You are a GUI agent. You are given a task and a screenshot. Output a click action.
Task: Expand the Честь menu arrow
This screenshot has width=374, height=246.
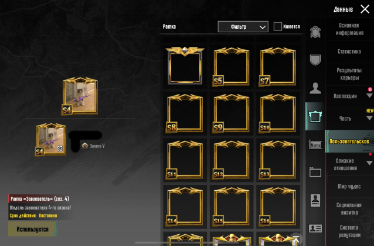[x=369, y=118]
